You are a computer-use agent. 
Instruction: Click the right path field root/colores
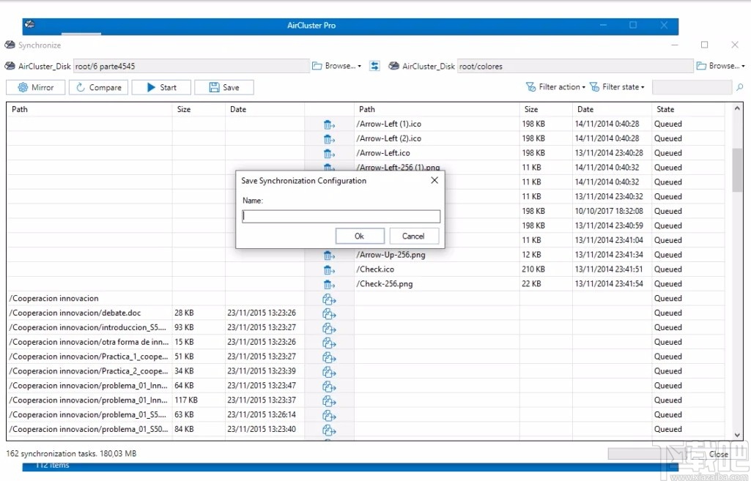pyautogui.click(x=575, y=66)
